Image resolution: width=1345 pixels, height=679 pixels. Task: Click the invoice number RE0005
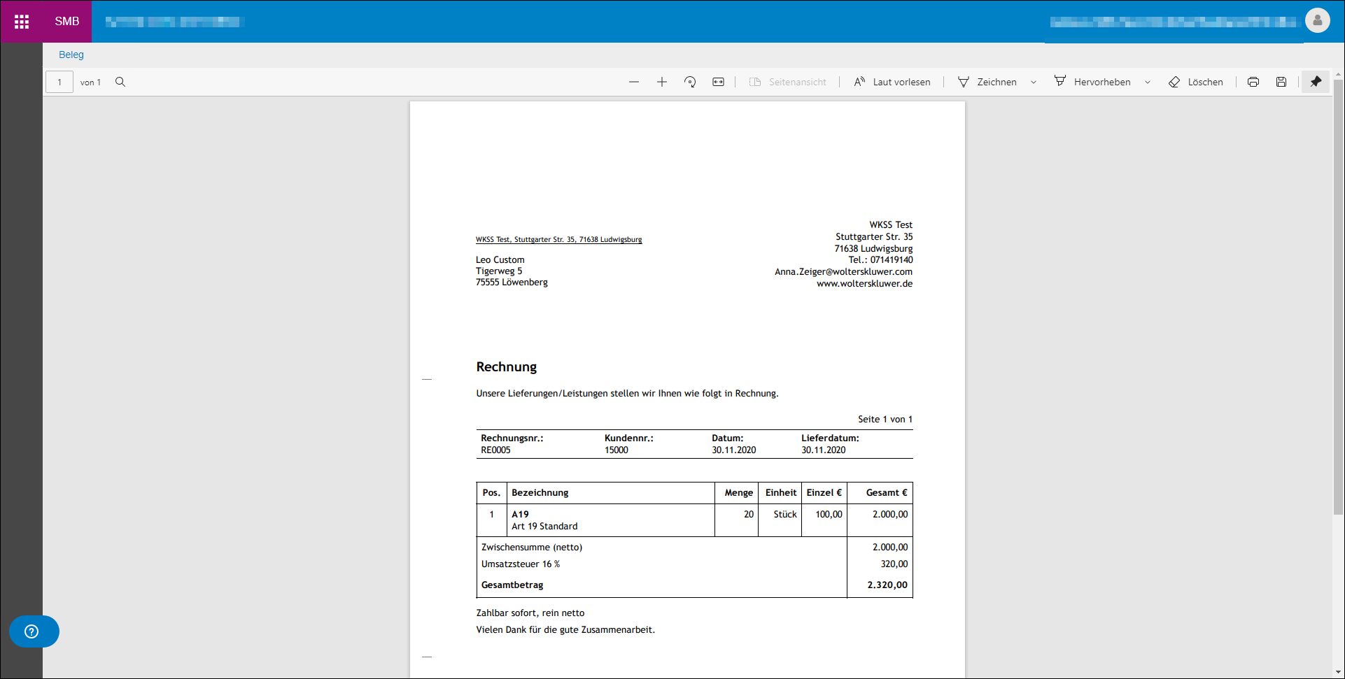[495, 450]
